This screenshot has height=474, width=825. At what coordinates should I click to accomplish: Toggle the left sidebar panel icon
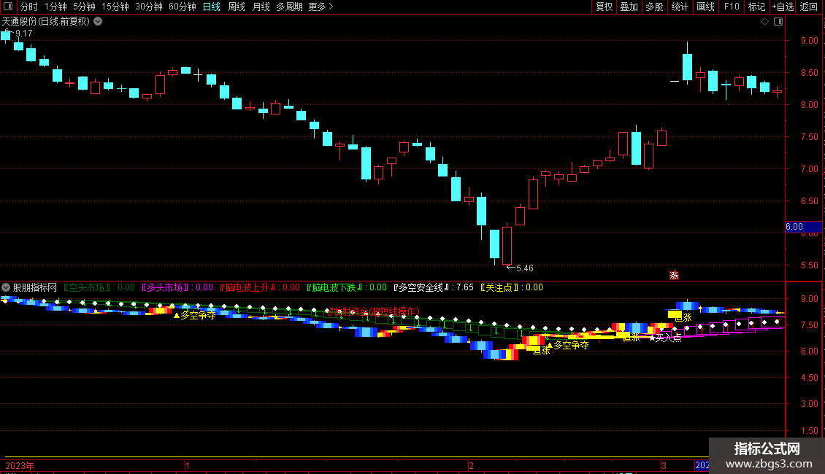point(8,7)
